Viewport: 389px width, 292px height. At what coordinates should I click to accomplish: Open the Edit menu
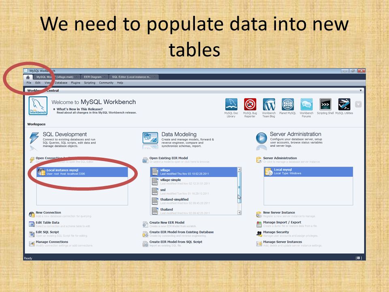pyautogui.click(x=38, y=83)
